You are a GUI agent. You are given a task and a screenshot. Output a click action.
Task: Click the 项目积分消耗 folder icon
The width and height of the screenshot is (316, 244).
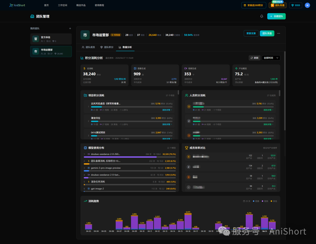85,96
